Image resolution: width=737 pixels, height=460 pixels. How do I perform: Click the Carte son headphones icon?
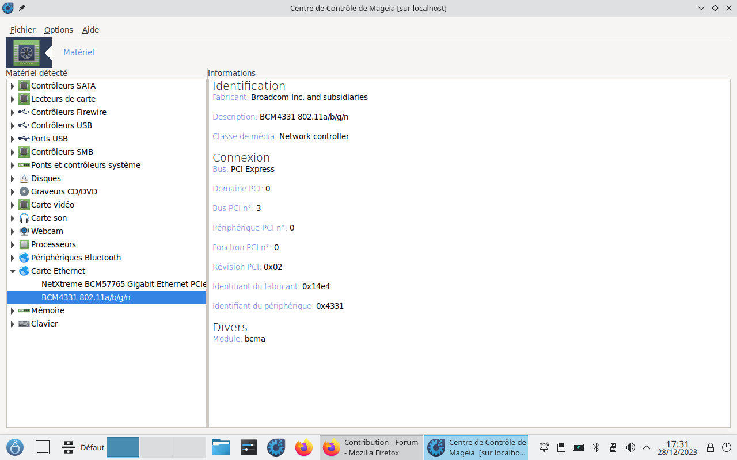click(24, 218)
